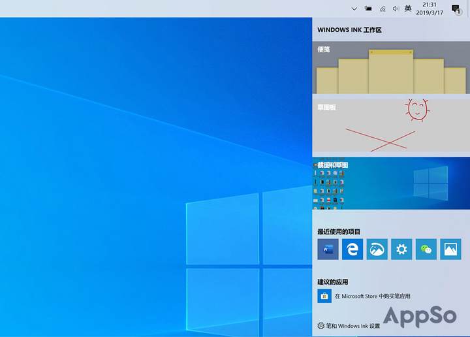Click the Microsoft Store bag icon
The width and height of the screenshot is (470, 337).
pos(324,297)
